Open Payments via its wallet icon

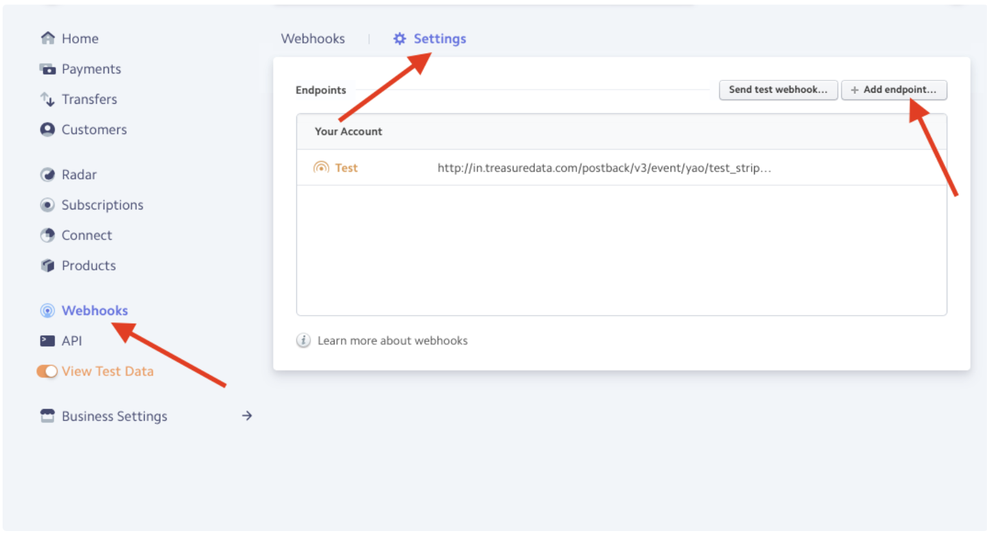(x=47, y=69)
